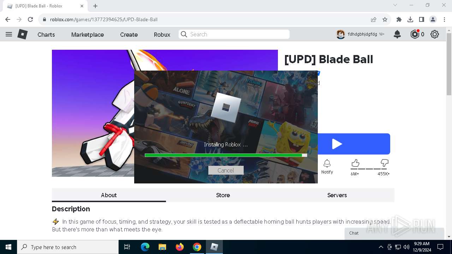Open Windows notification center
Screen dimensions: 452x254
point(440,247)
